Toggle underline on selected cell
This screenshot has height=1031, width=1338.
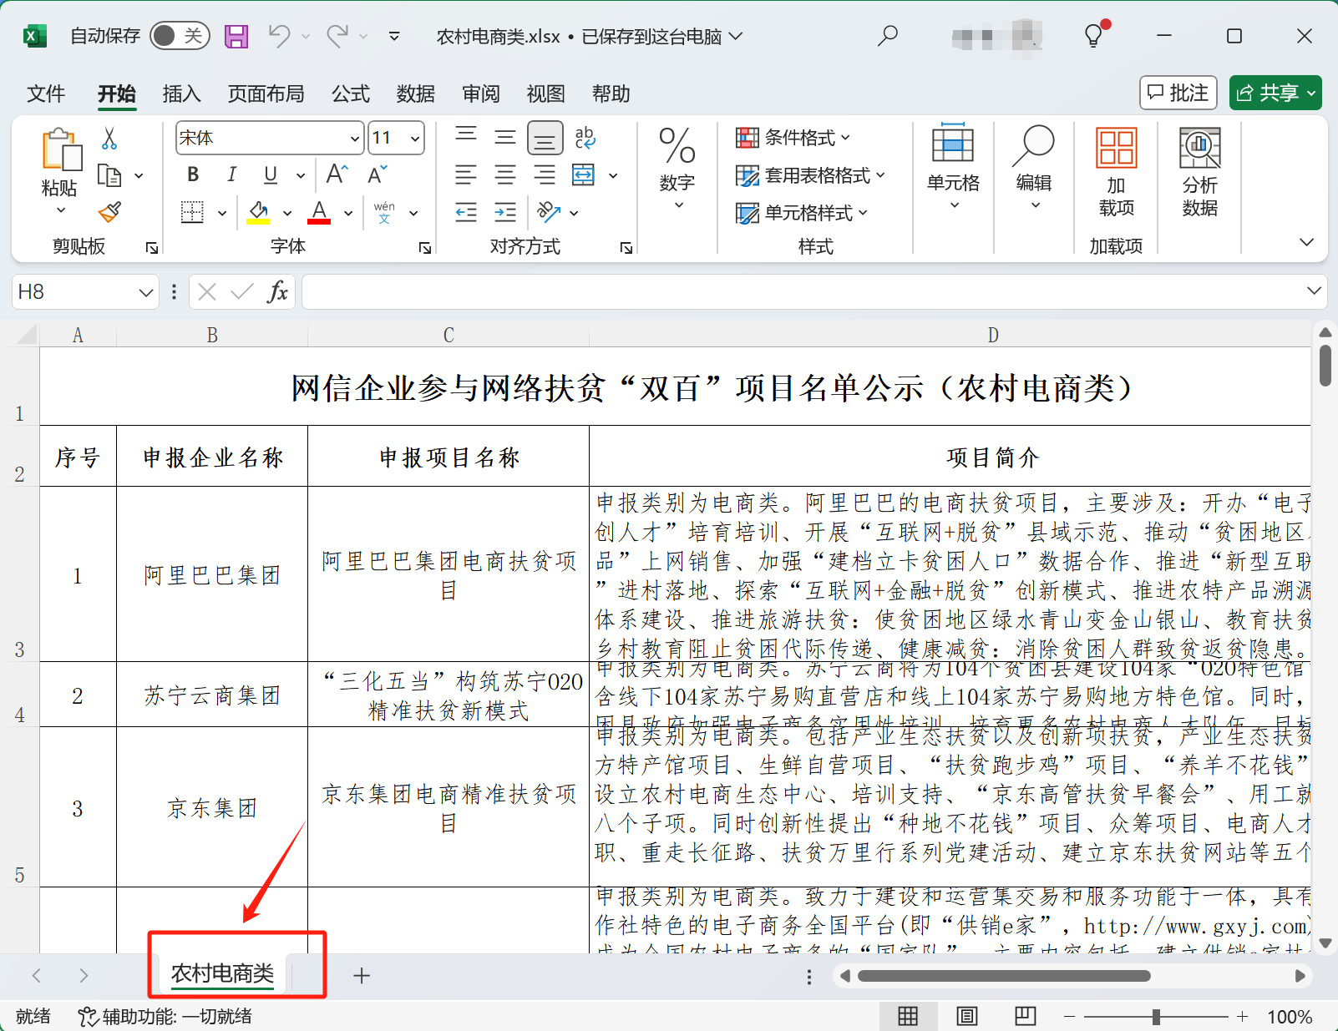pyautogui.click(x=269, y=174)
